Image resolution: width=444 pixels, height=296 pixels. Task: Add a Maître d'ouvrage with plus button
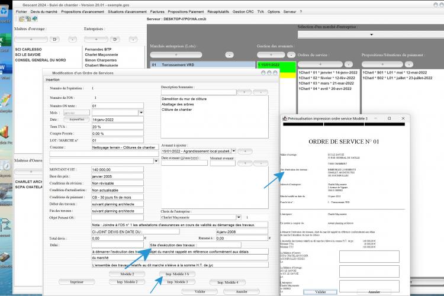pos(31,40)
